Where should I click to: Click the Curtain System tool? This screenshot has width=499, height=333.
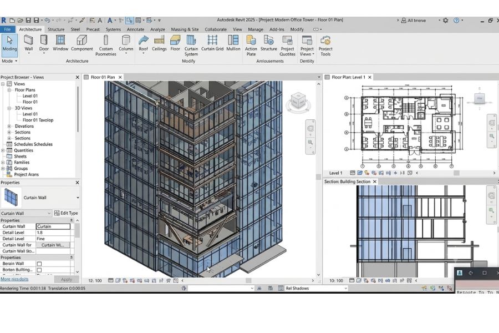pyautogui.click(x=191, y=46)
